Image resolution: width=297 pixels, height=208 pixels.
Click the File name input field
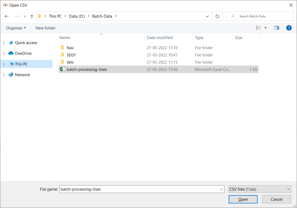tap(139, 189)
